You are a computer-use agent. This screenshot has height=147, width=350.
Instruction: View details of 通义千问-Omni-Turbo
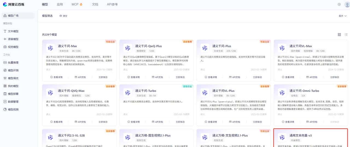(x=288, y=122)
